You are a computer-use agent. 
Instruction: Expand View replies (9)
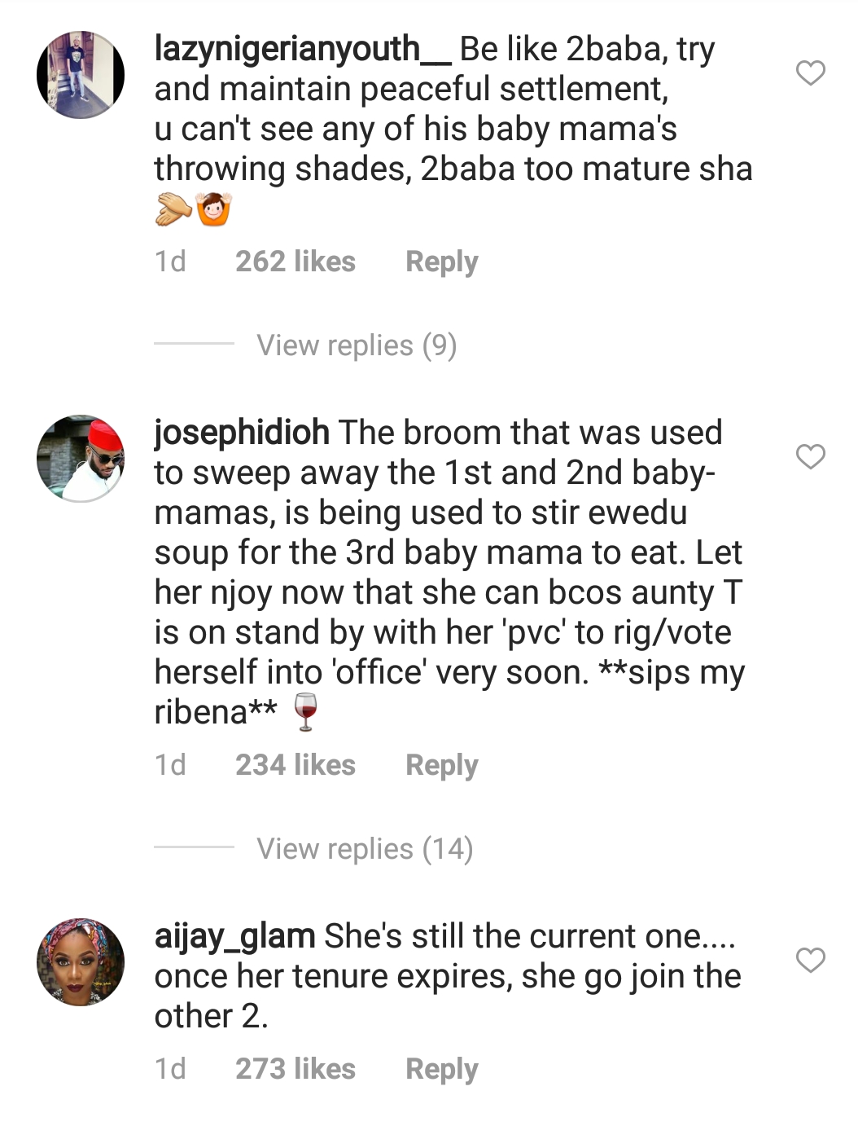pyautogui.click(x=357, y=345)
